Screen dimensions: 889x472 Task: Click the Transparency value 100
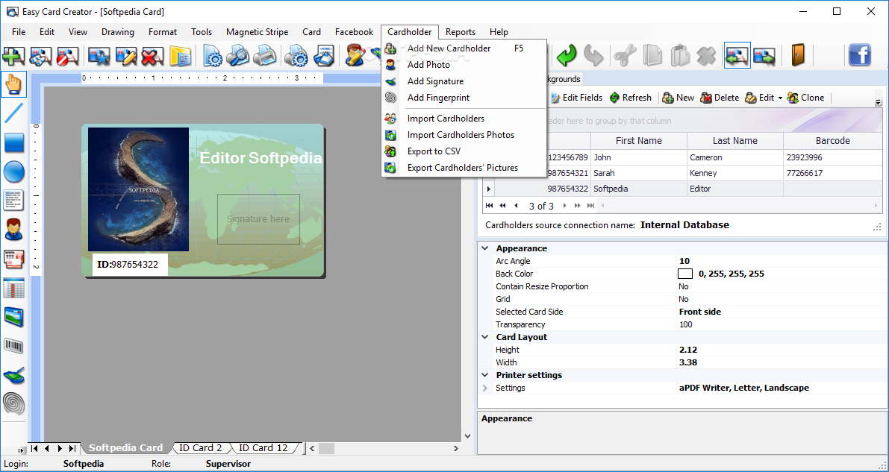tap(685, 324)
